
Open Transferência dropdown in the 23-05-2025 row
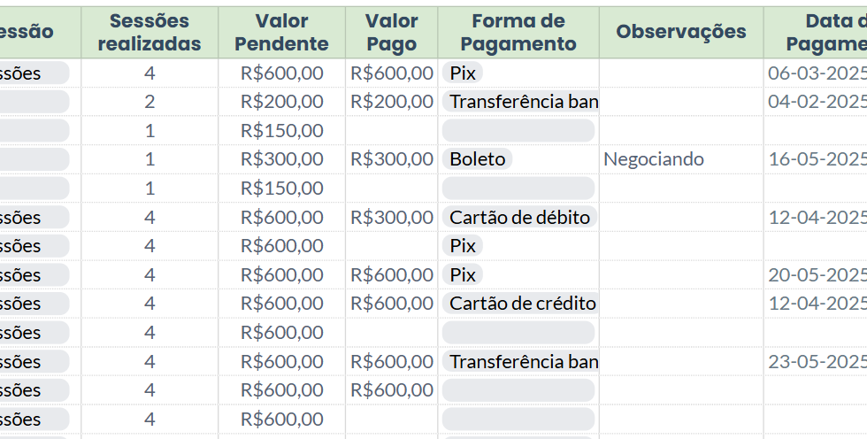click(523, 361)
